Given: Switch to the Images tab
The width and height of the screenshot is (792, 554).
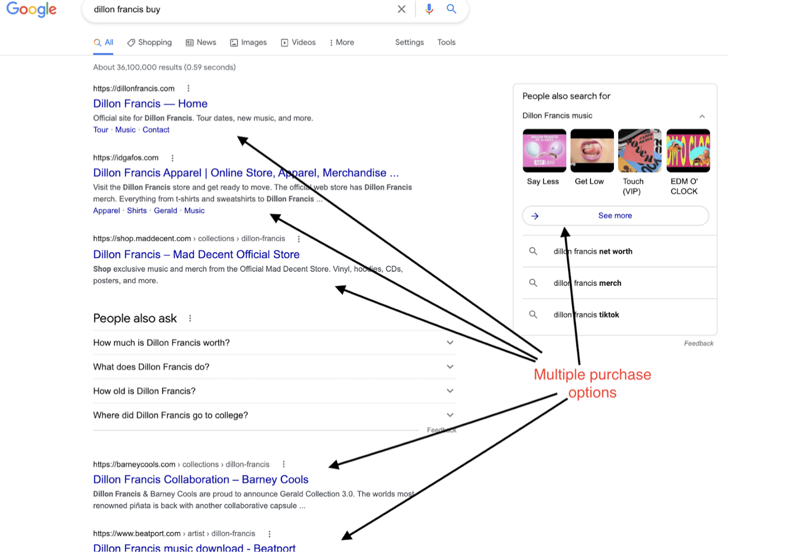Looking at the screenshot, I should [248, 42].
